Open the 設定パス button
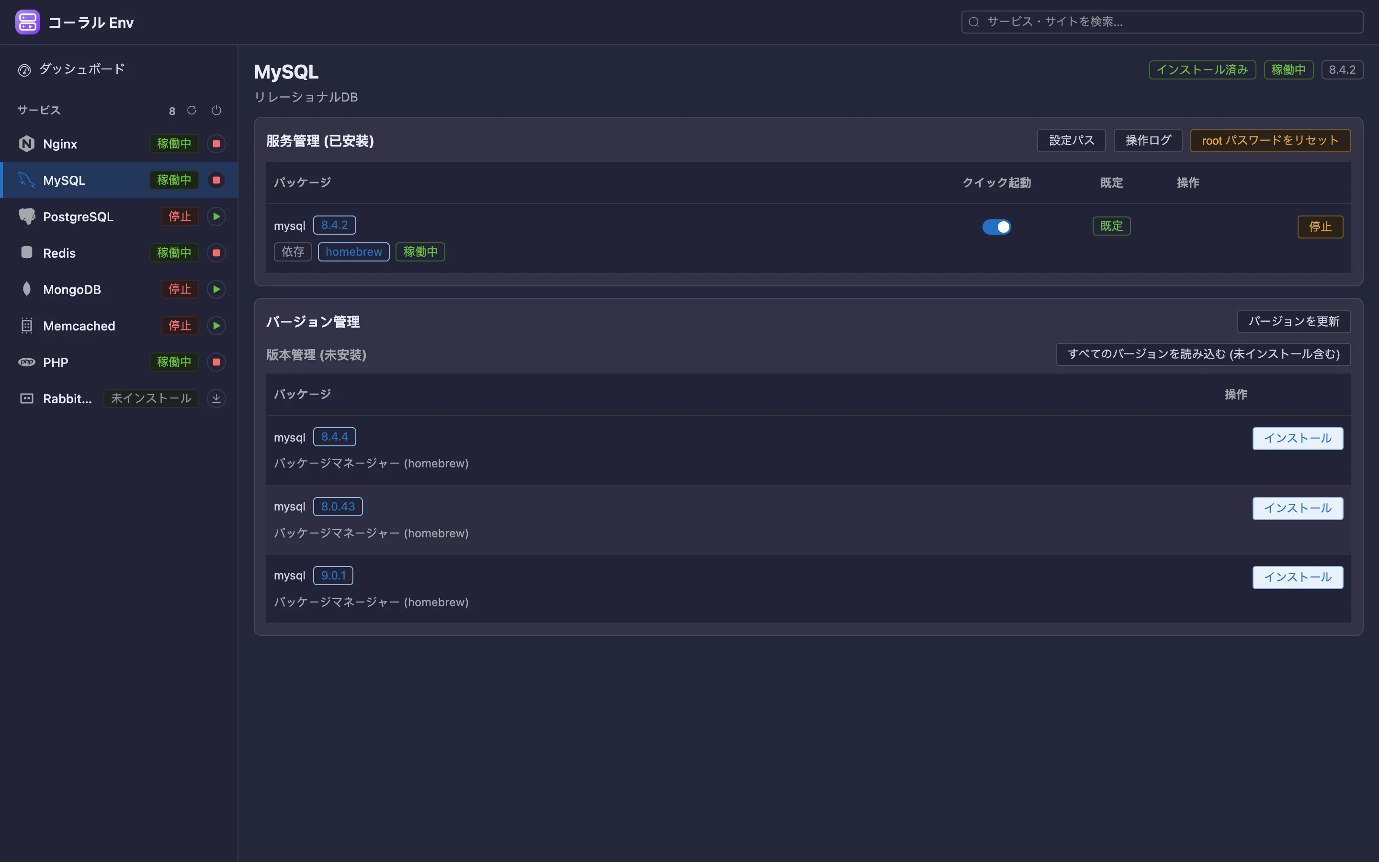This screenshot has width=1379, height=862. pyautogui.click(x=1071, y=141)
